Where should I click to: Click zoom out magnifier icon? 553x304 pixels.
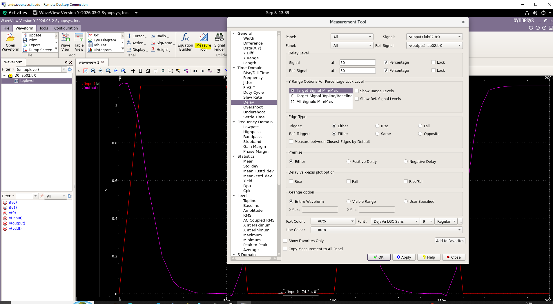(101, 71)
